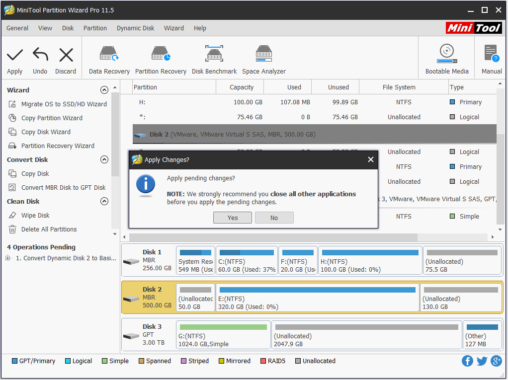Select the H: partition row
The image size is (508, 380).
point(315,102)
